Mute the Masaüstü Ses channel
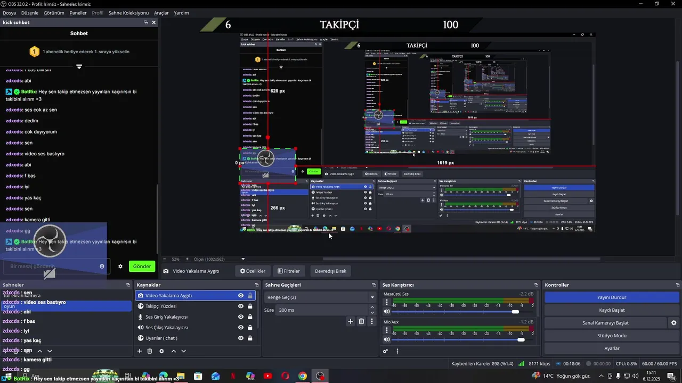This screenshot has width=682, height=383. tap(387, 311)
